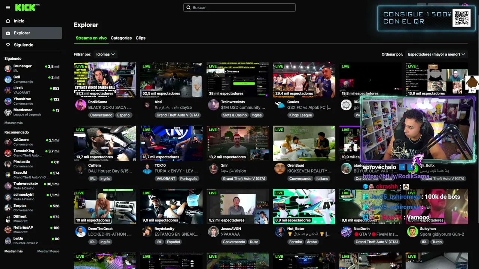Open JesusAVGN's channel avatar below the stream
Screen dimensions: 479x269
coord(214,232)
